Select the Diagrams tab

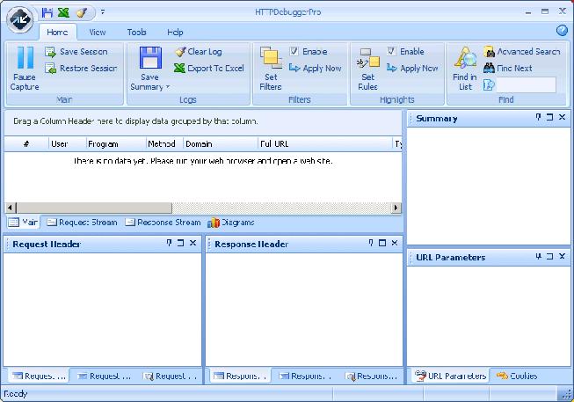[x=230, y=222]
